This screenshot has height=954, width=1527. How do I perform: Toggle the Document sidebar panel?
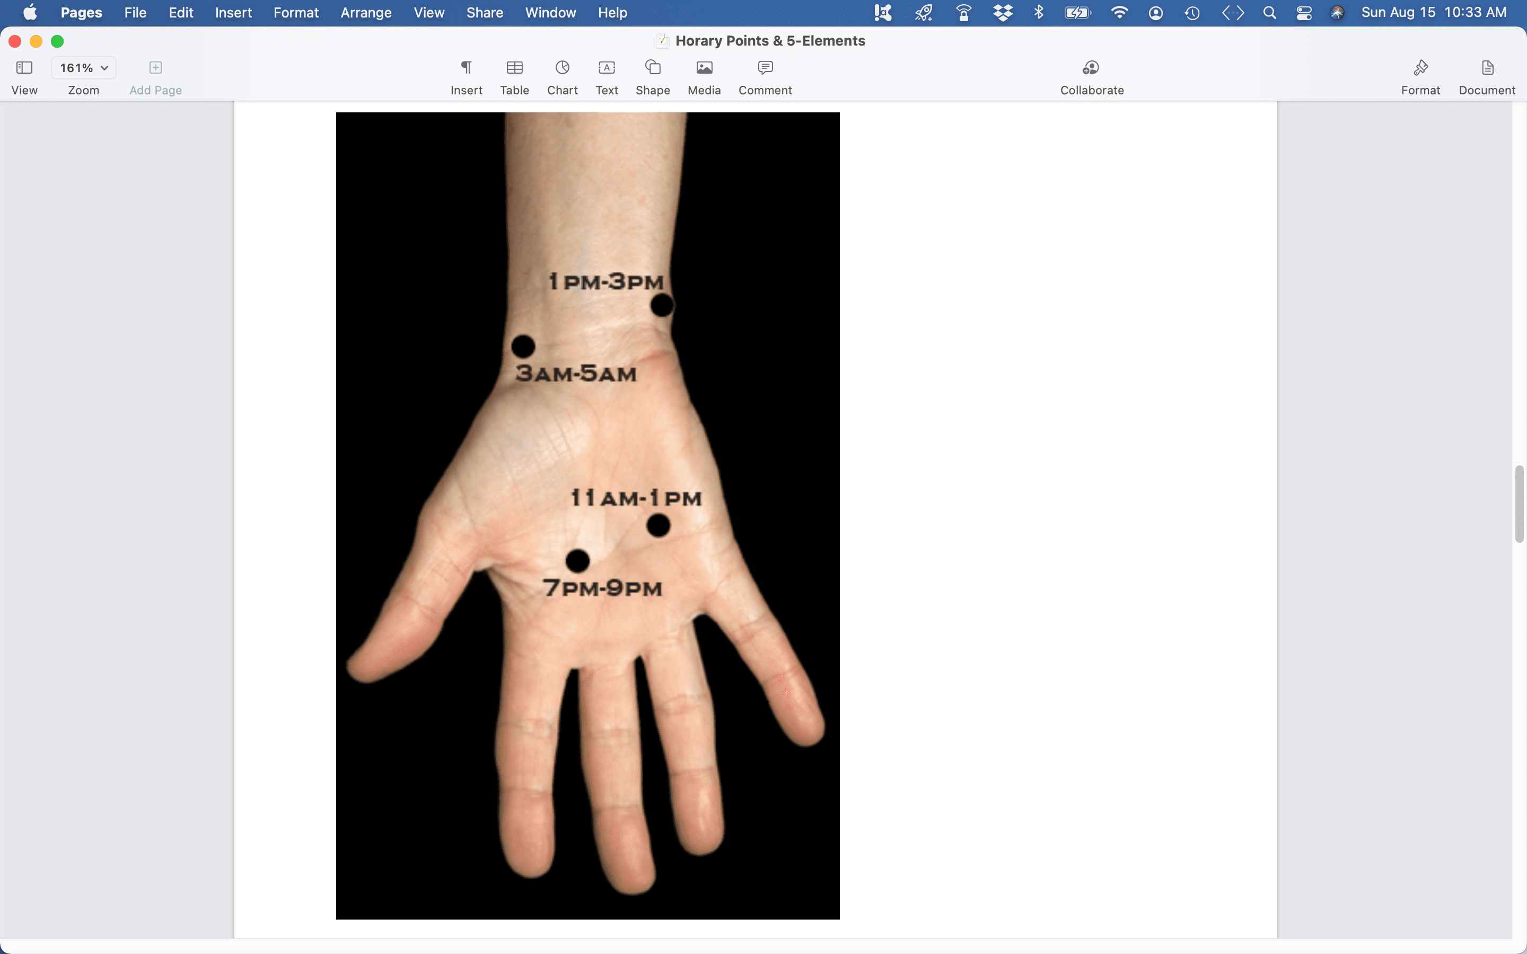click(x=1487, y=67)
